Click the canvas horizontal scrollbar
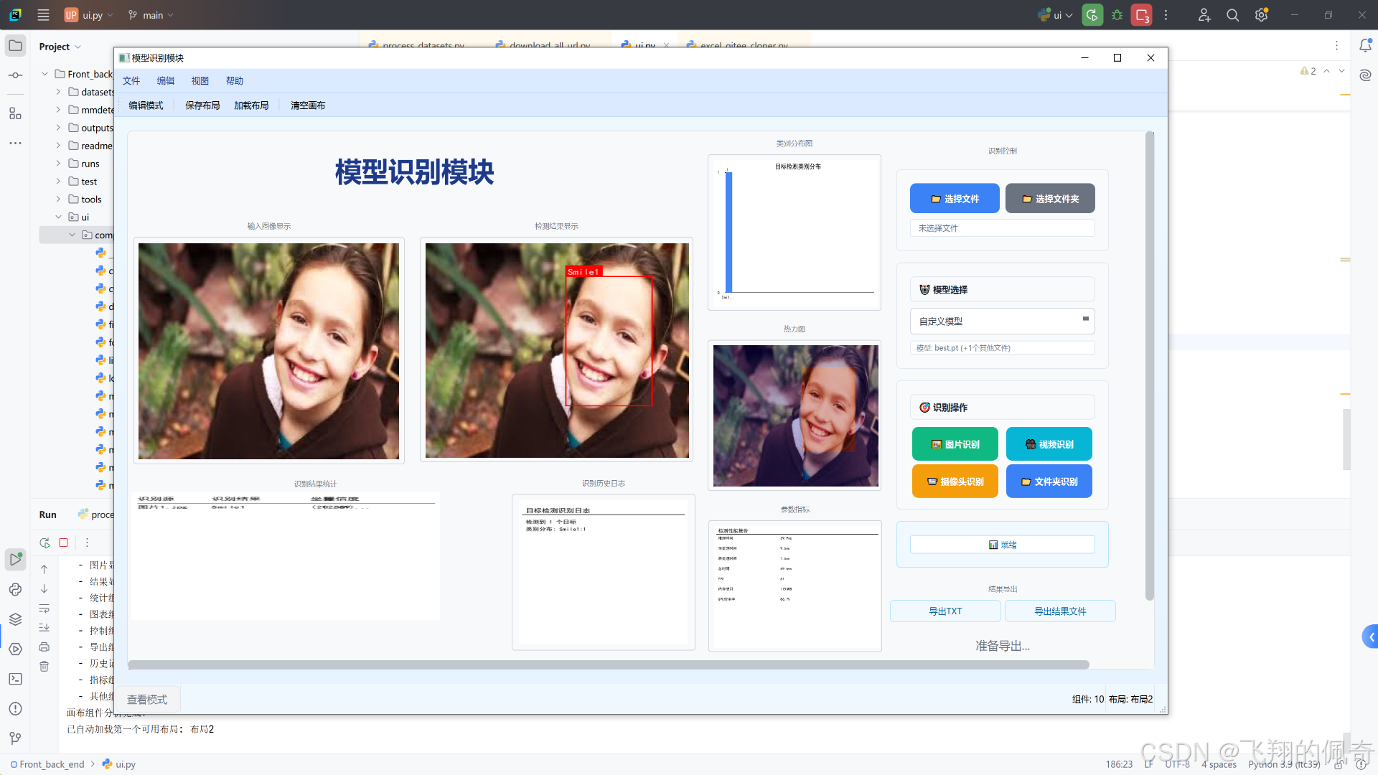Viewport: 1378px width, 775px height. pyautogui.click(x=609, y=664)
